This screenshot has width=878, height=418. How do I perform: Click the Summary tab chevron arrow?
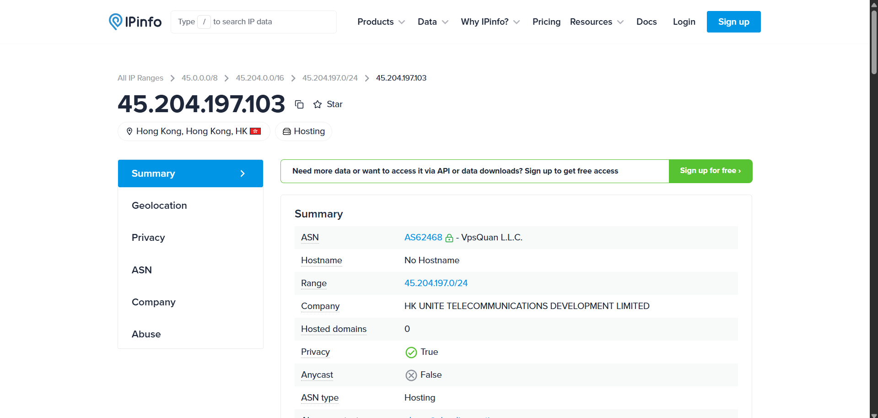(242, 174)
